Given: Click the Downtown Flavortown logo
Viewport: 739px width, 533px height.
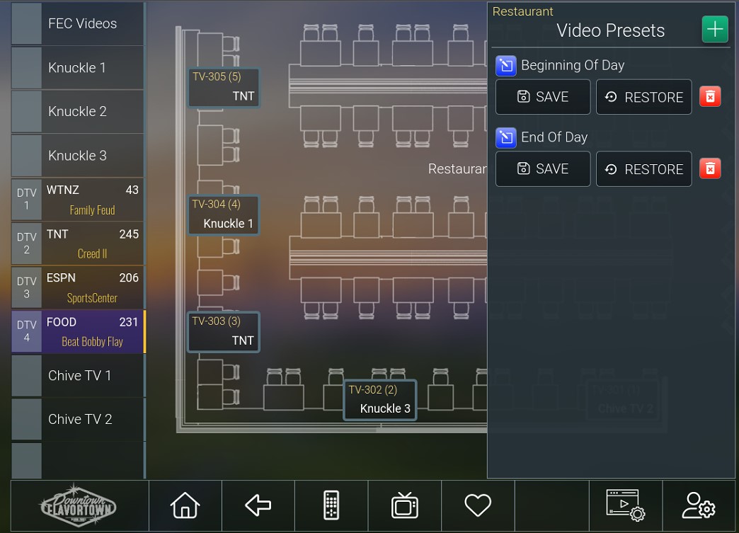Looking at the screenshot, I should point(79,505).
